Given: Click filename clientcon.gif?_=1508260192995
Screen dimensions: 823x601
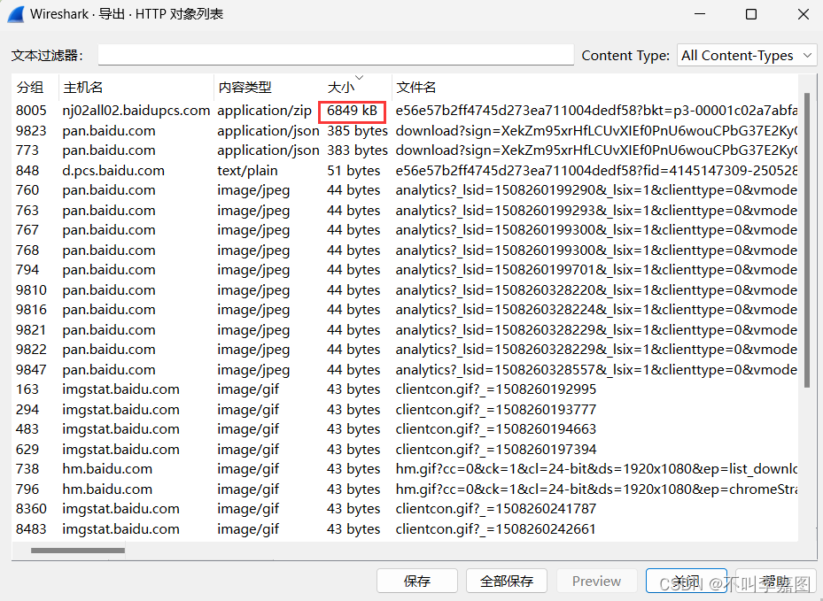Looking at the screenshot, I should click(496, 389).
